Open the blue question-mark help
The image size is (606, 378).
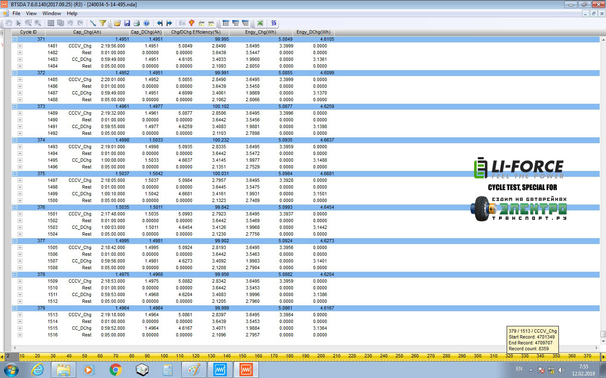tap(146, 23)
